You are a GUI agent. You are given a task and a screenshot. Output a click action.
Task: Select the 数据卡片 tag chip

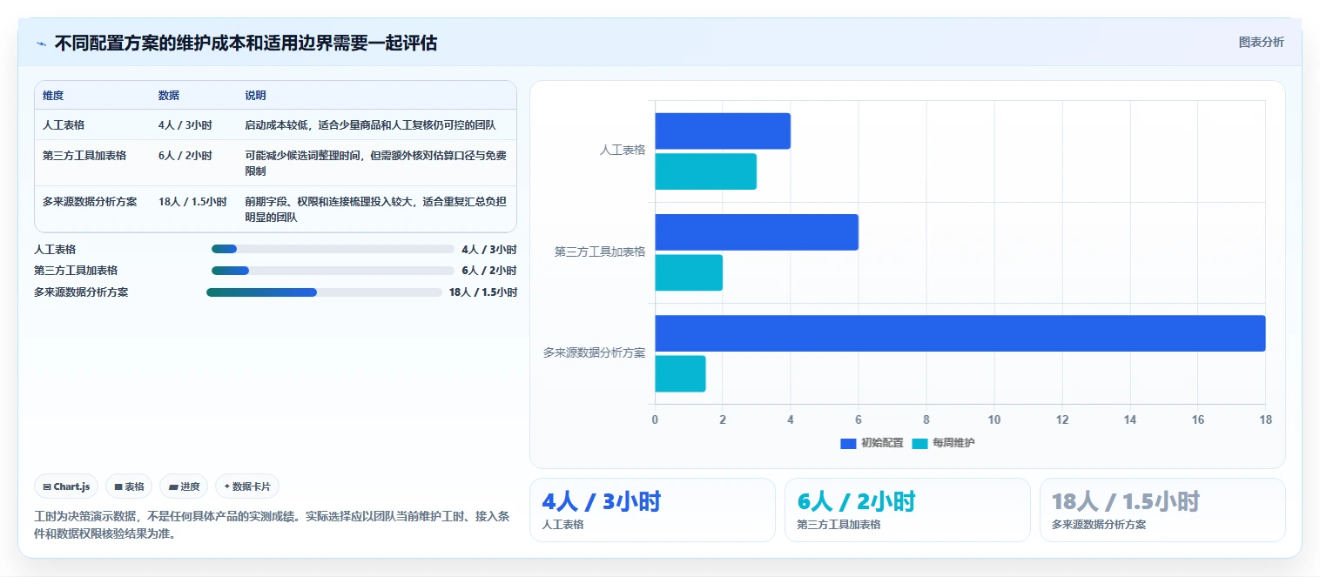[x=247, y=486]
